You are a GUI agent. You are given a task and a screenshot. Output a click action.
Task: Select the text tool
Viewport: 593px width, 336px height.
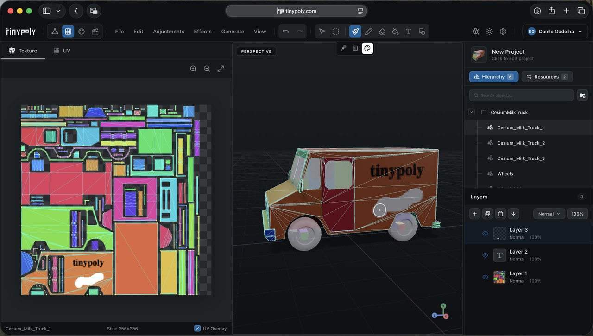(409, 32)
